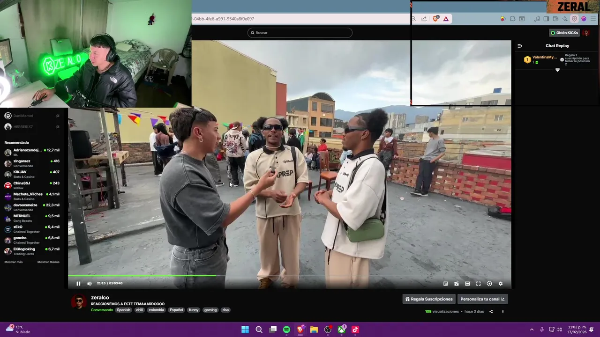
Task: Select the funny tag
Action: click(x=194, y=310)
